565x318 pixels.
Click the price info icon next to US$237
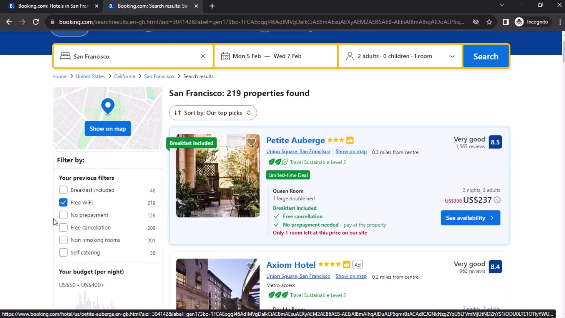coord(497,200)
